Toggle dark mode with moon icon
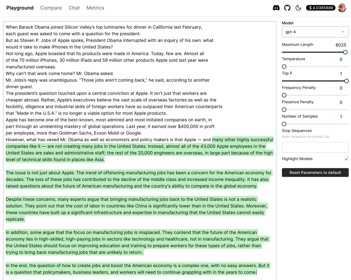351x280 pixels. coord(298,8)
